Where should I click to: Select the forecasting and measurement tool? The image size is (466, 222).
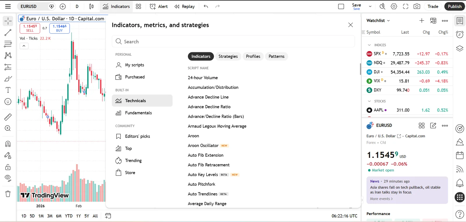(8, 67)
